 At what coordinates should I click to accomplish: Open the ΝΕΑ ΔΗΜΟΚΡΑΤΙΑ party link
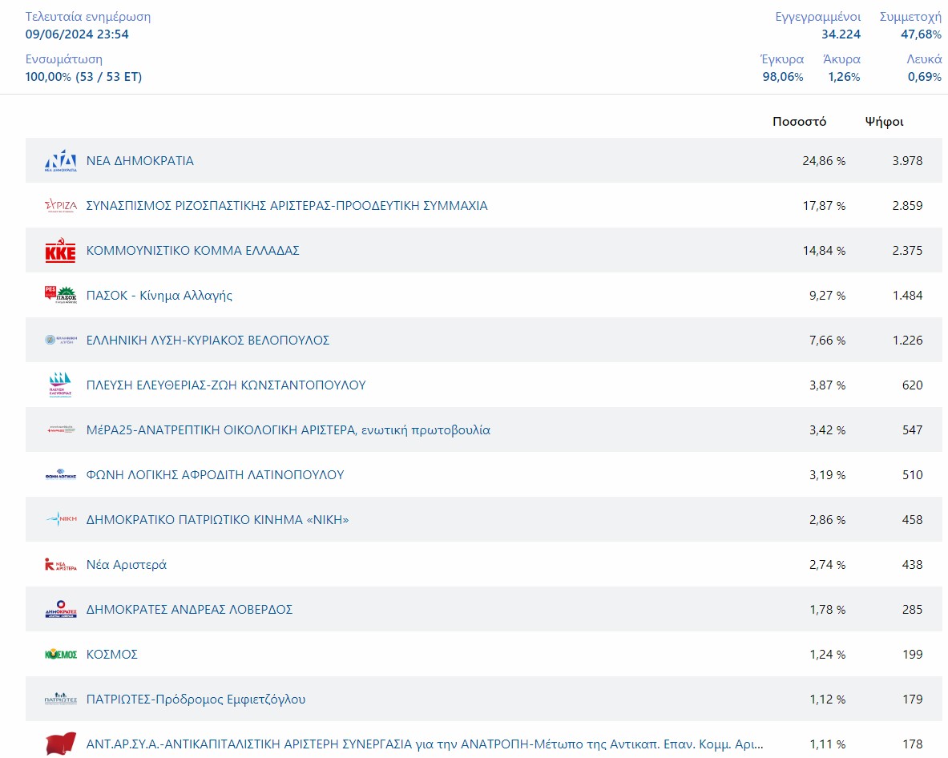[x=140, y=161]
